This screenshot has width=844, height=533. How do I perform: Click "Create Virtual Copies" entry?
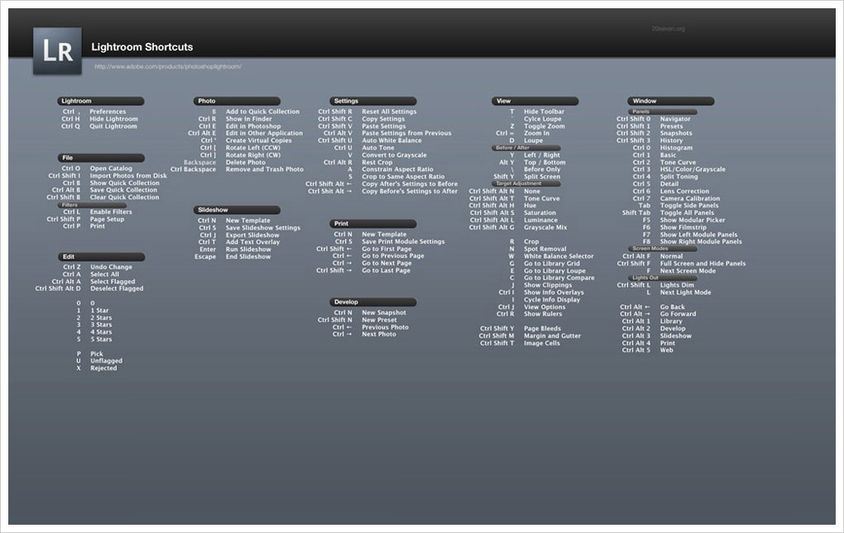pyautogui.click(x=259, y=140)
